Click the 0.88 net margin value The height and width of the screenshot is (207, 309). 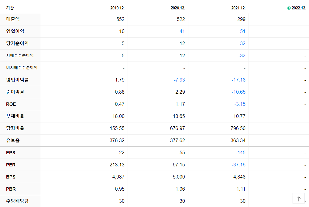(x=120, y=92)
